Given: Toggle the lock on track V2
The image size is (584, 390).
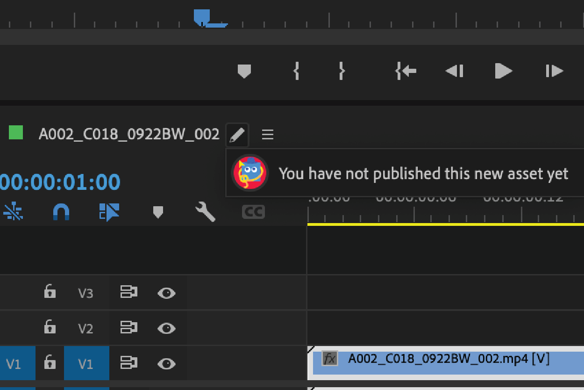Looking at the screenshot, I should [50, 327].
